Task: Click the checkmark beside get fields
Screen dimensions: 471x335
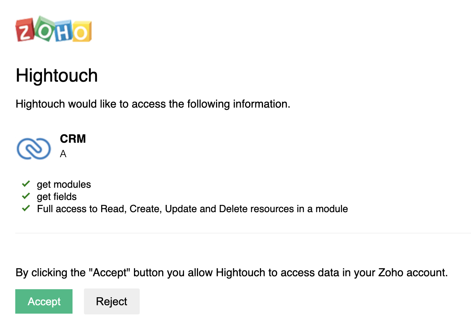Action: (26, 196)
